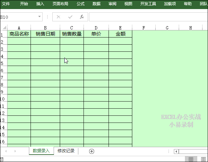This screenshot has height=162, width=208.
Task: Open the 文件 menu
Action: (x=6, y=4)
